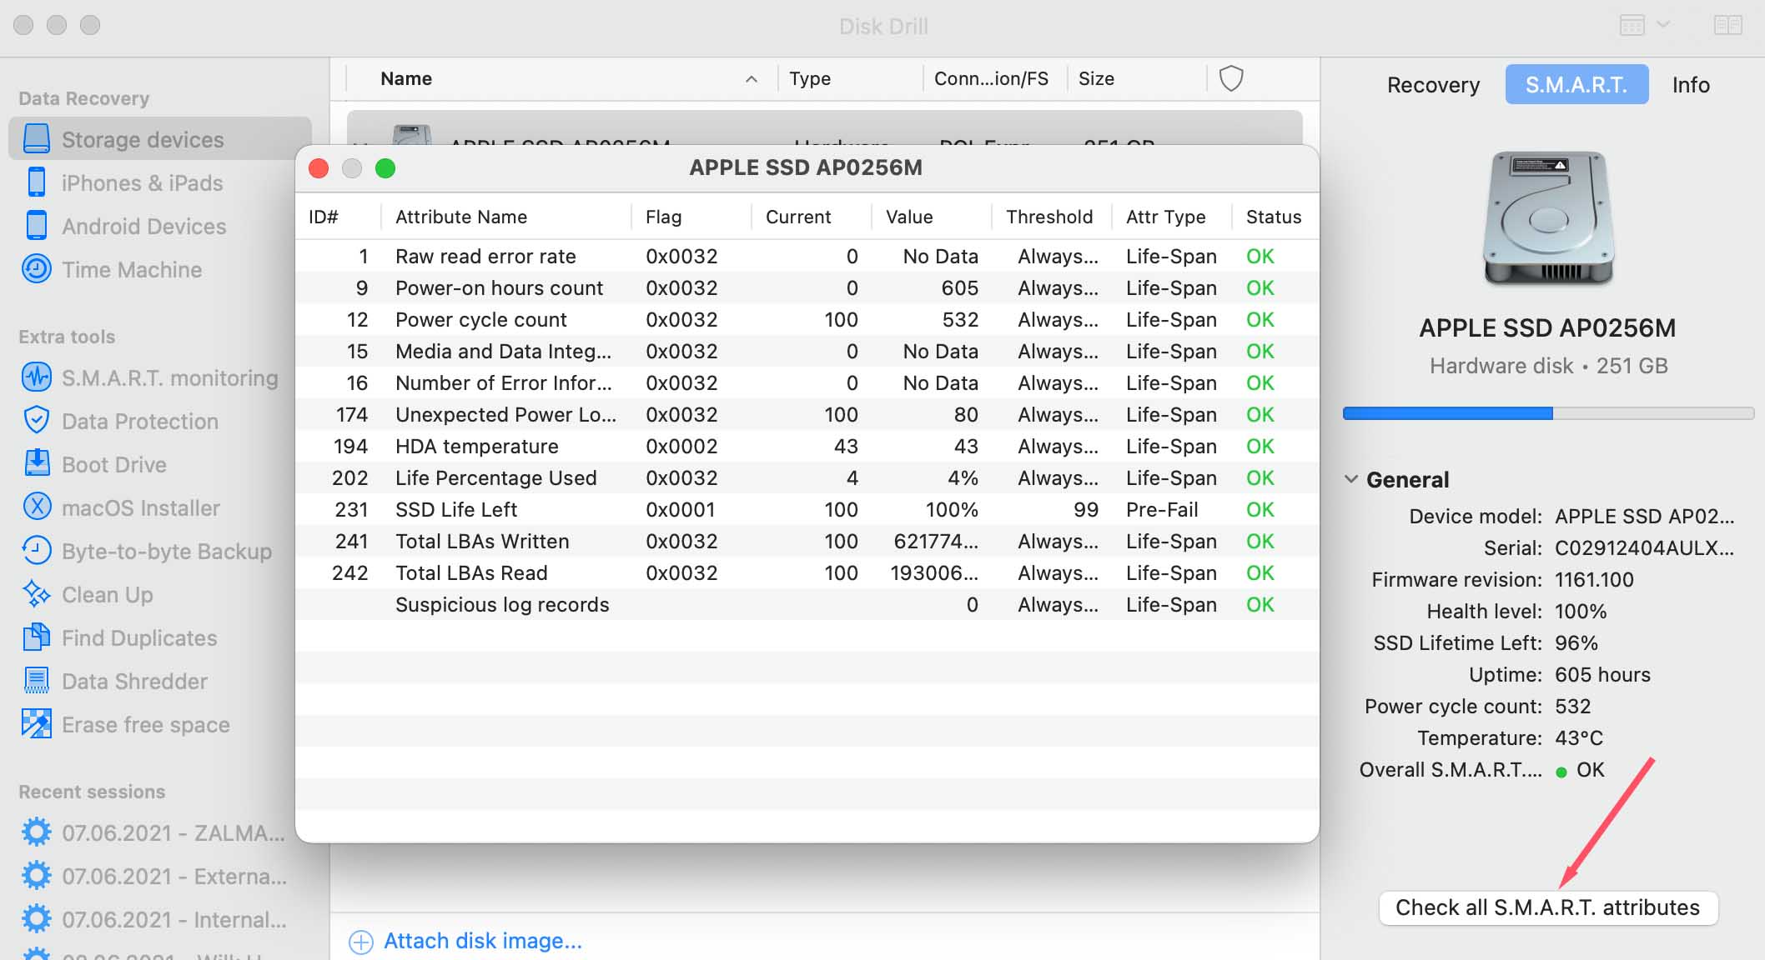Zoom the APPLE SSD AP0256M dialog window
This screenshot has height=960, width=1765.
click(x=385, y=168)
